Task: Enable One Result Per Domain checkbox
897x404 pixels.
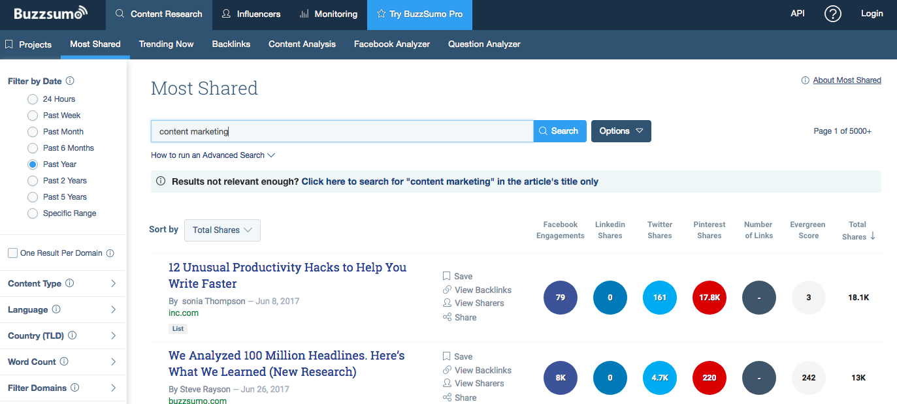Action: tap(12, 253)
